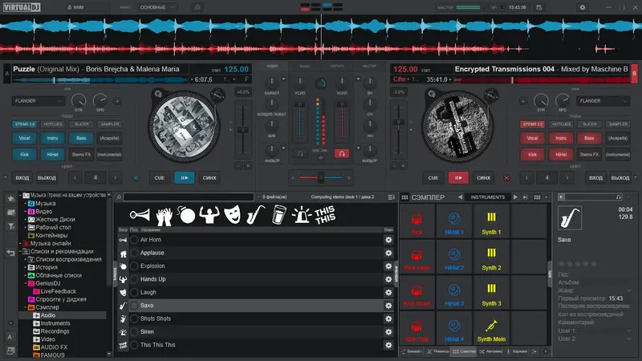Image resolution: width=642 pixels, height=361 pixels.
Task: Toggle СИНХ sync on left deck
Action: pos(209,178)
